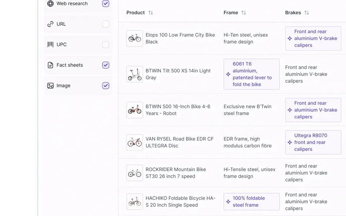Uncheck the Image checkbox

pyautogui.click(x=106, y=86)
